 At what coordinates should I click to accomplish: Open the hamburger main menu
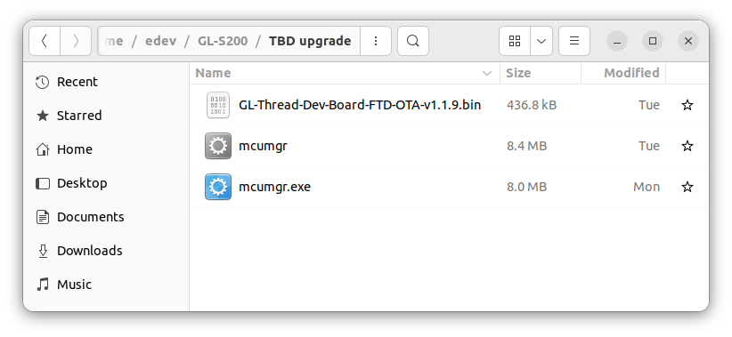(574, 41)
